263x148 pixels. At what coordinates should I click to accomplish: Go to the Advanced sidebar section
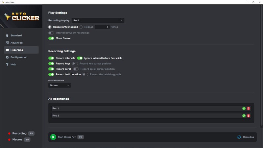16,43
